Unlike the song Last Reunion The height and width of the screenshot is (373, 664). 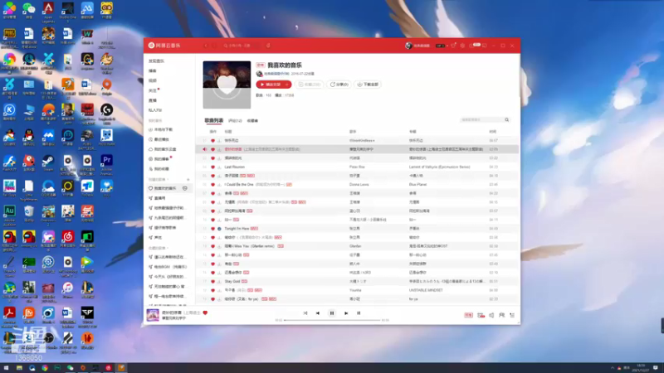pos(213,167)
